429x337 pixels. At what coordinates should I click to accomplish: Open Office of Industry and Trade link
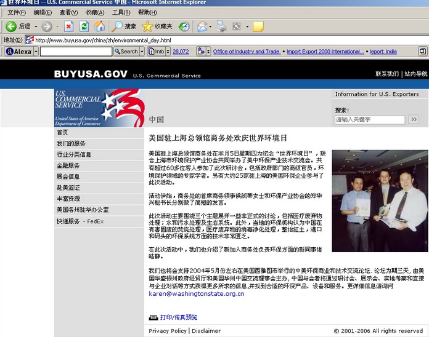pos(247,51)
